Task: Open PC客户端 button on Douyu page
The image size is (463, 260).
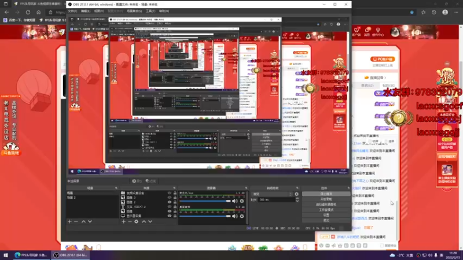Action: coord(383,60)
